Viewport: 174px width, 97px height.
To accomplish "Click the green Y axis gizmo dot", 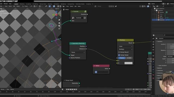I will tap(53, 15).
